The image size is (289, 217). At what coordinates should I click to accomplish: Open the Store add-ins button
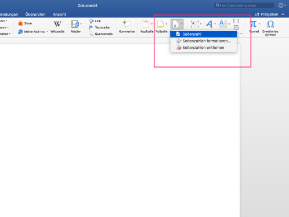click(25, 23)
